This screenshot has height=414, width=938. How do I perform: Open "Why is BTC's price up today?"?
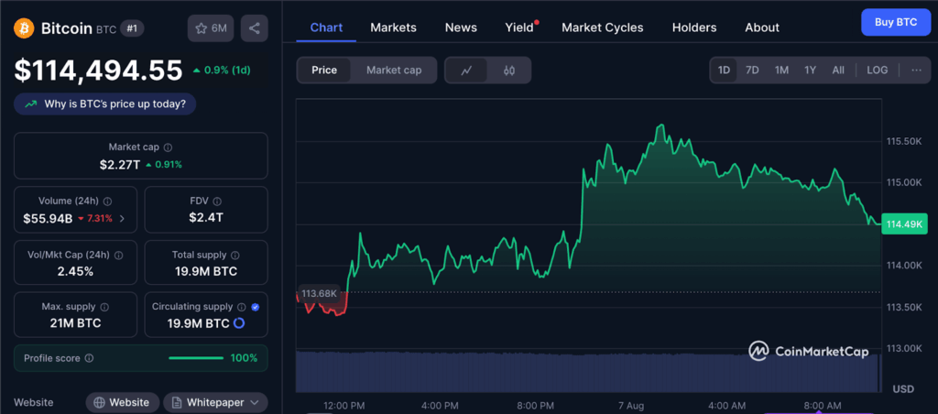(105, 104)
